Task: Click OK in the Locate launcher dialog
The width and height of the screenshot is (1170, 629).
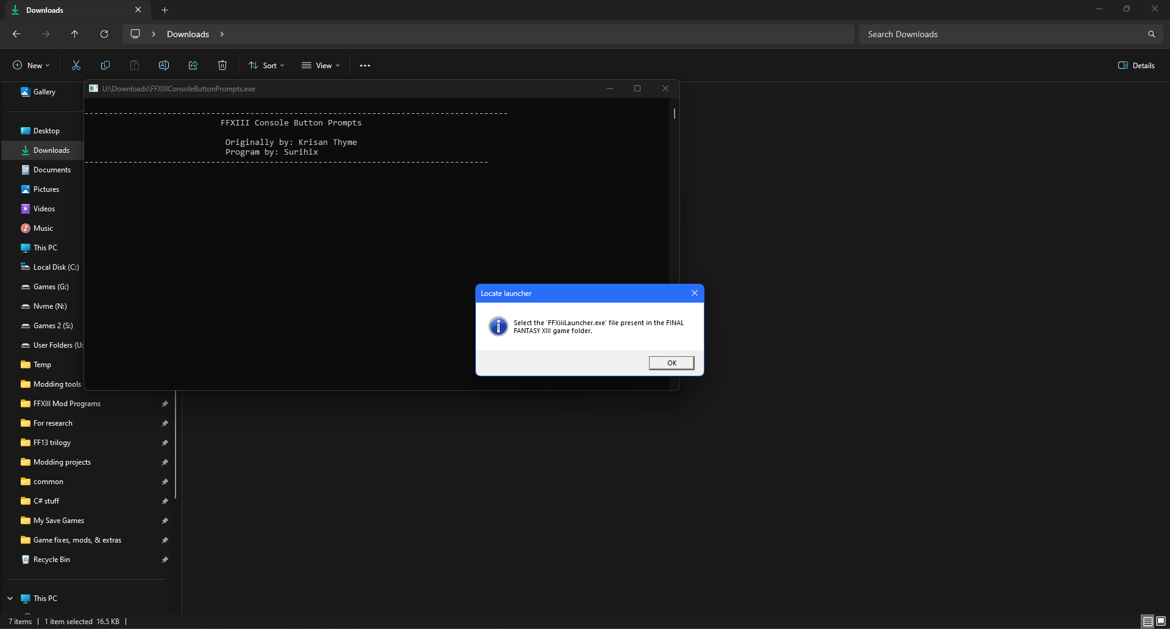Action: 672,363
